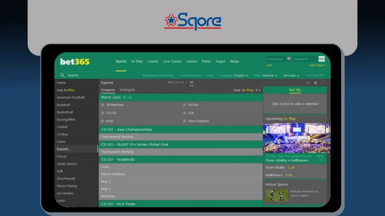Open Tournament Betting under Asia Championships
The width and height of the screenshot is (385, 216).
pyautogui.click(x=181, y=137)
